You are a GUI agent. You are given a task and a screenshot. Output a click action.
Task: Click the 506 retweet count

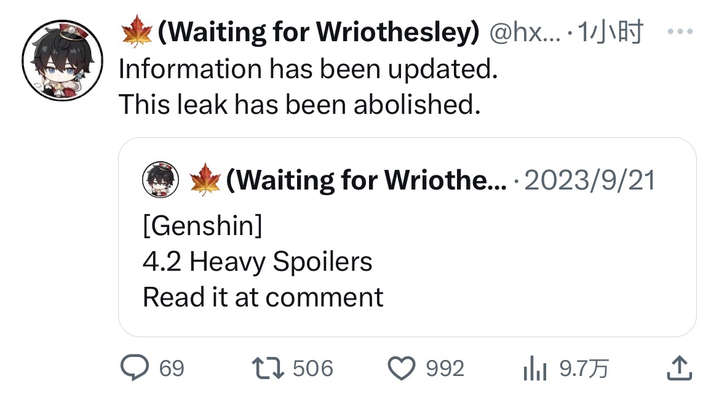click(312, 369)
